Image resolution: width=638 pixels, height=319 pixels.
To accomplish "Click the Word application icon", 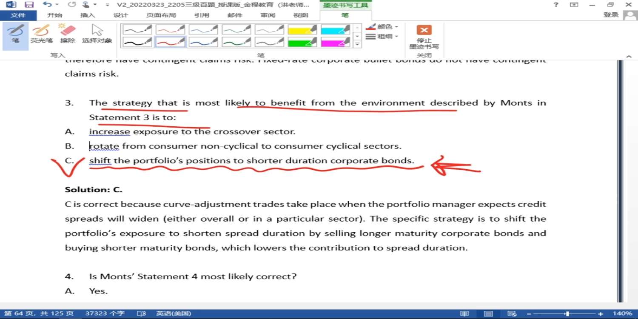I will point(11,5).
